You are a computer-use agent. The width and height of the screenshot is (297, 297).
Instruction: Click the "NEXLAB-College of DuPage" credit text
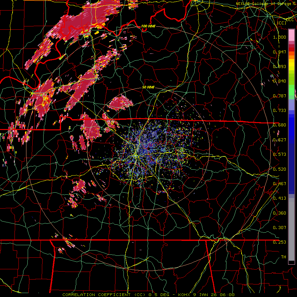click(x=264, y=4)
